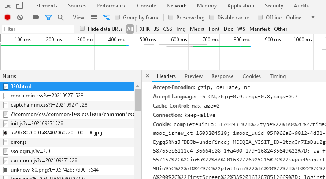
Task: Click the Accept-Language header line
Action: (x=225, y=97)
